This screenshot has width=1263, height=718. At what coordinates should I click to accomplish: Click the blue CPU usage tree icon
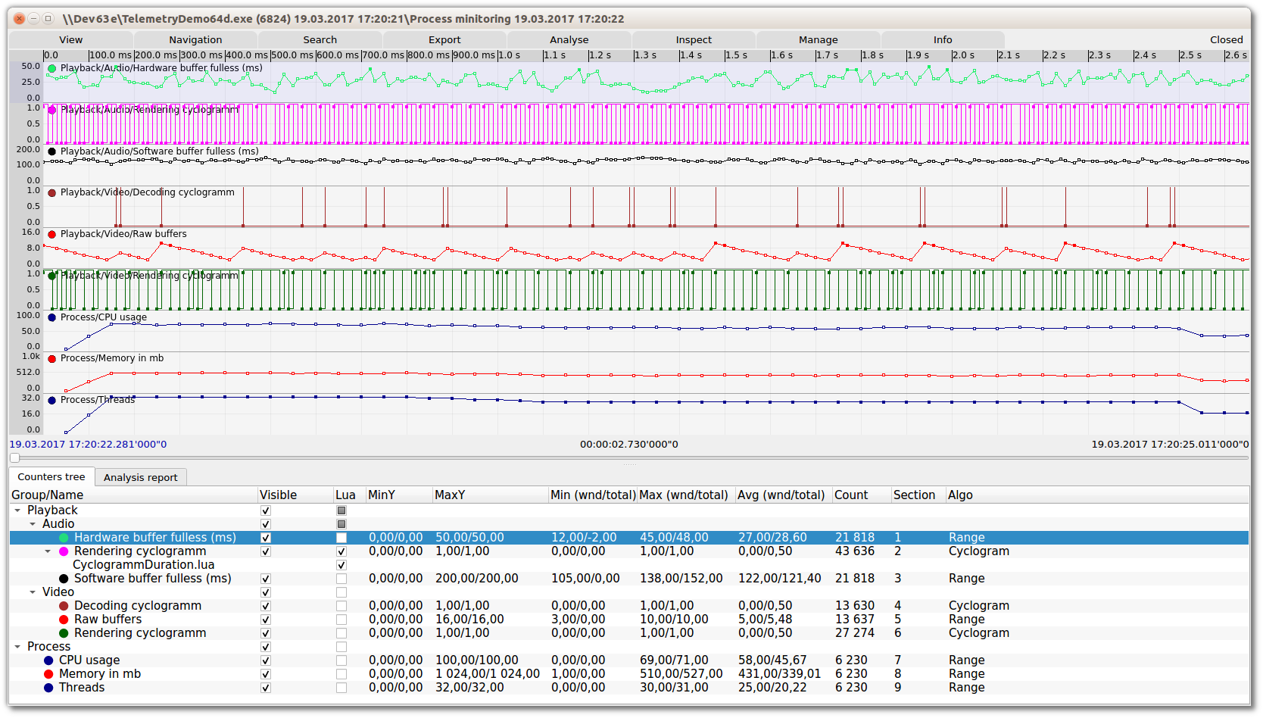(48, 660)
